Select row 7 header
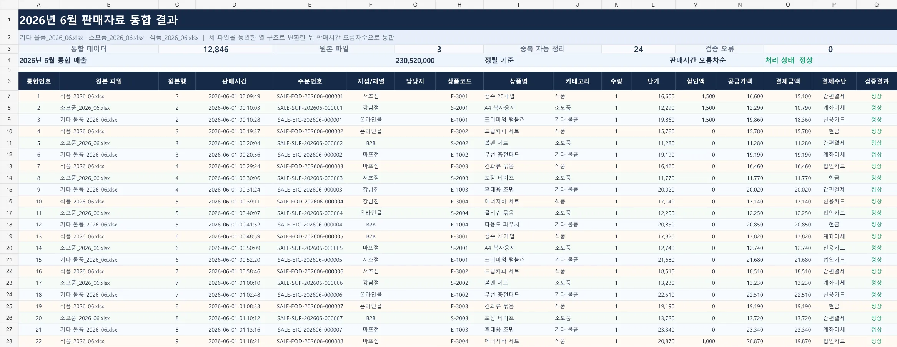 [9, 96]
